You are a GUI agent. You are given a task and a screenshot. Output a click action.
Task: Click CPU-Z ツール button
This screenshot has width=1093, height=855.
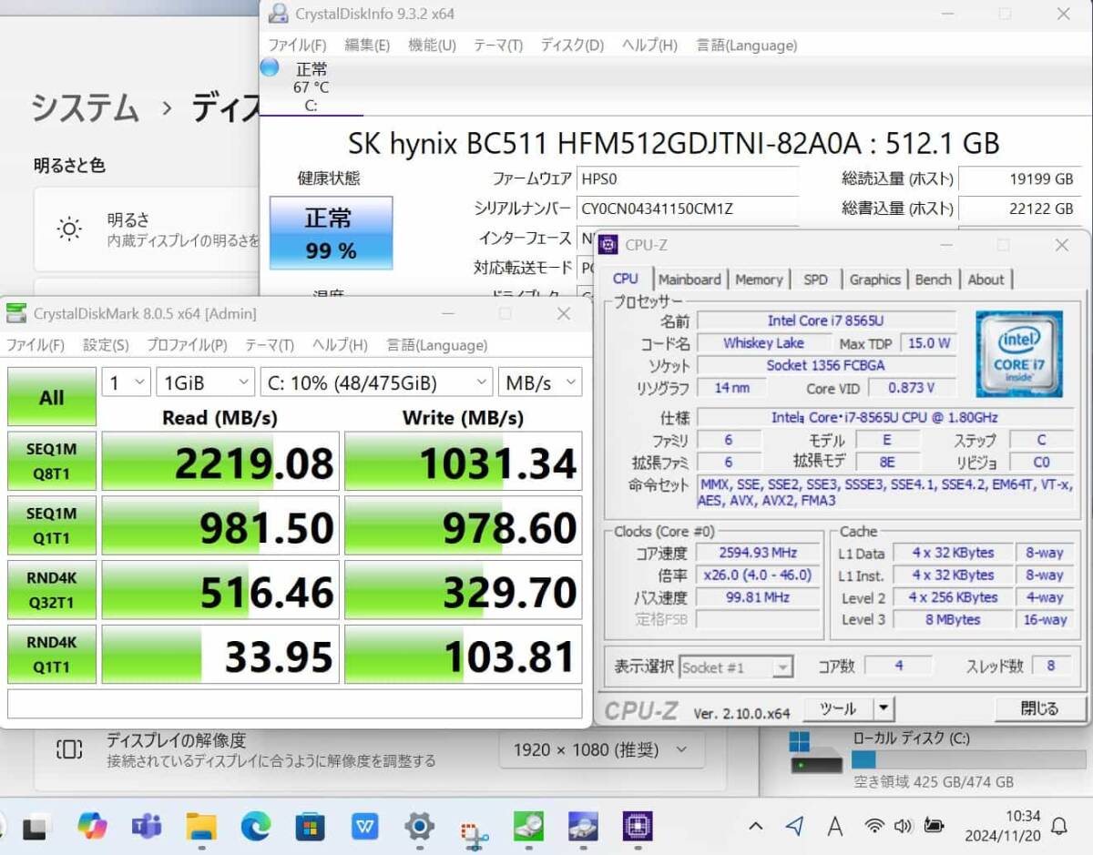tap(837, 708)
